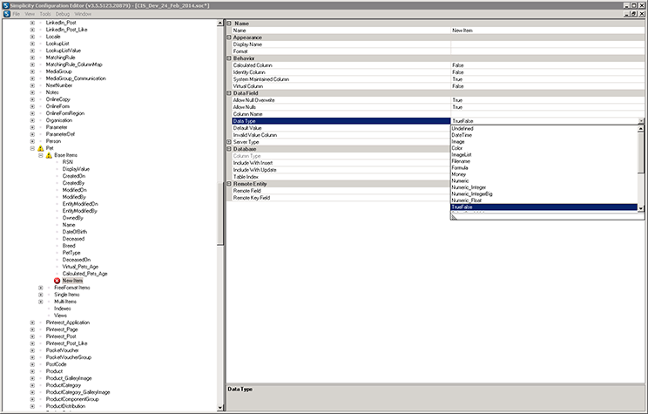648x414 pixels.
Task: Select the Views tree item
Action: [x=60, y=316]
